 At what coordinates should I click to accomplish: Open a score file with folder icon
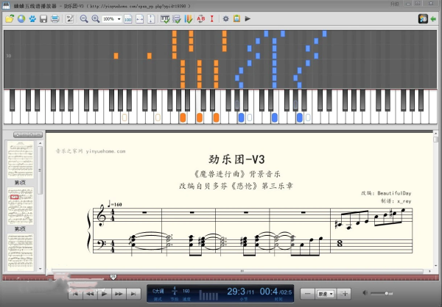click(x=10, y=19)
